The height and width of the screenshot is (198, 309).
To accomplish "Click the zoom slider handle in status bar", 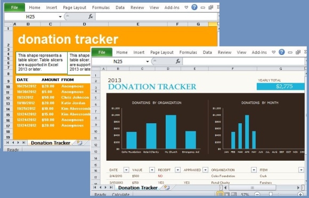I will tap(271, 194).
